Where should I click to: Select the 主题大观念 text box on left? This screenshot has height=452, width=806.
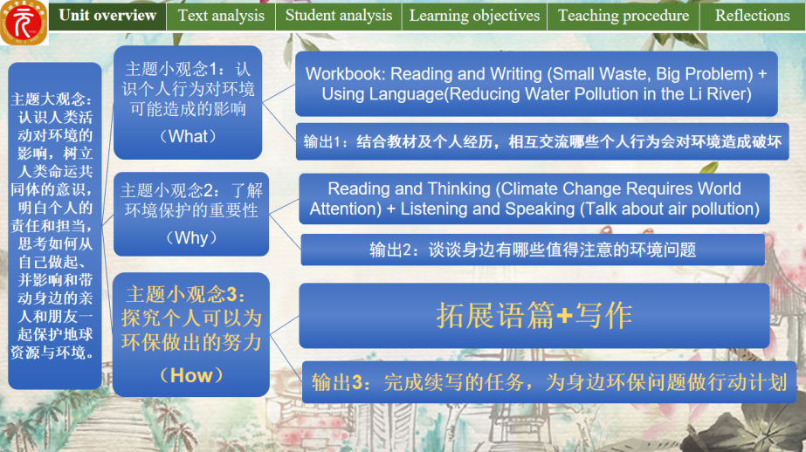55,225
